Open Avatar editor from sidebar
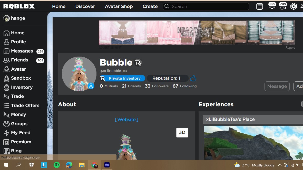303x170 pixels. tap(15, 69)
